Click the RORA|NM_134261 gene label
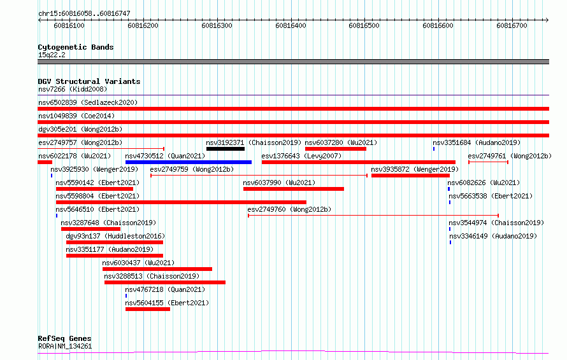 pos(65,346)
